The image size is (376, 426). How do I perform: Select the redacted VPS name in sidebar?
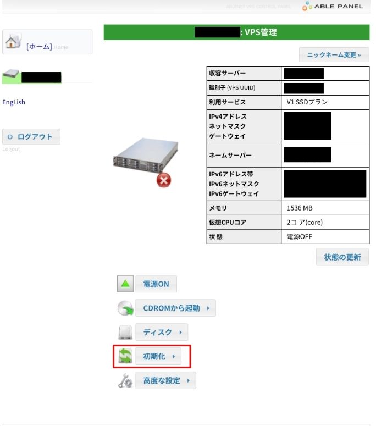41,77
